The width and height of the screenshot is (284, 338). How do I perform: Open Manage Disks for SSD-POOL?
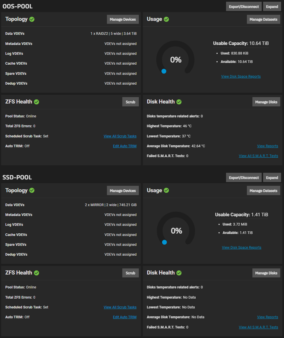click(266, 273)
